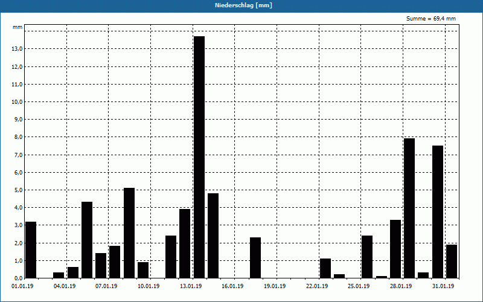
Task: Click the last bar for 31.01.19
Action: click(452, 262)
